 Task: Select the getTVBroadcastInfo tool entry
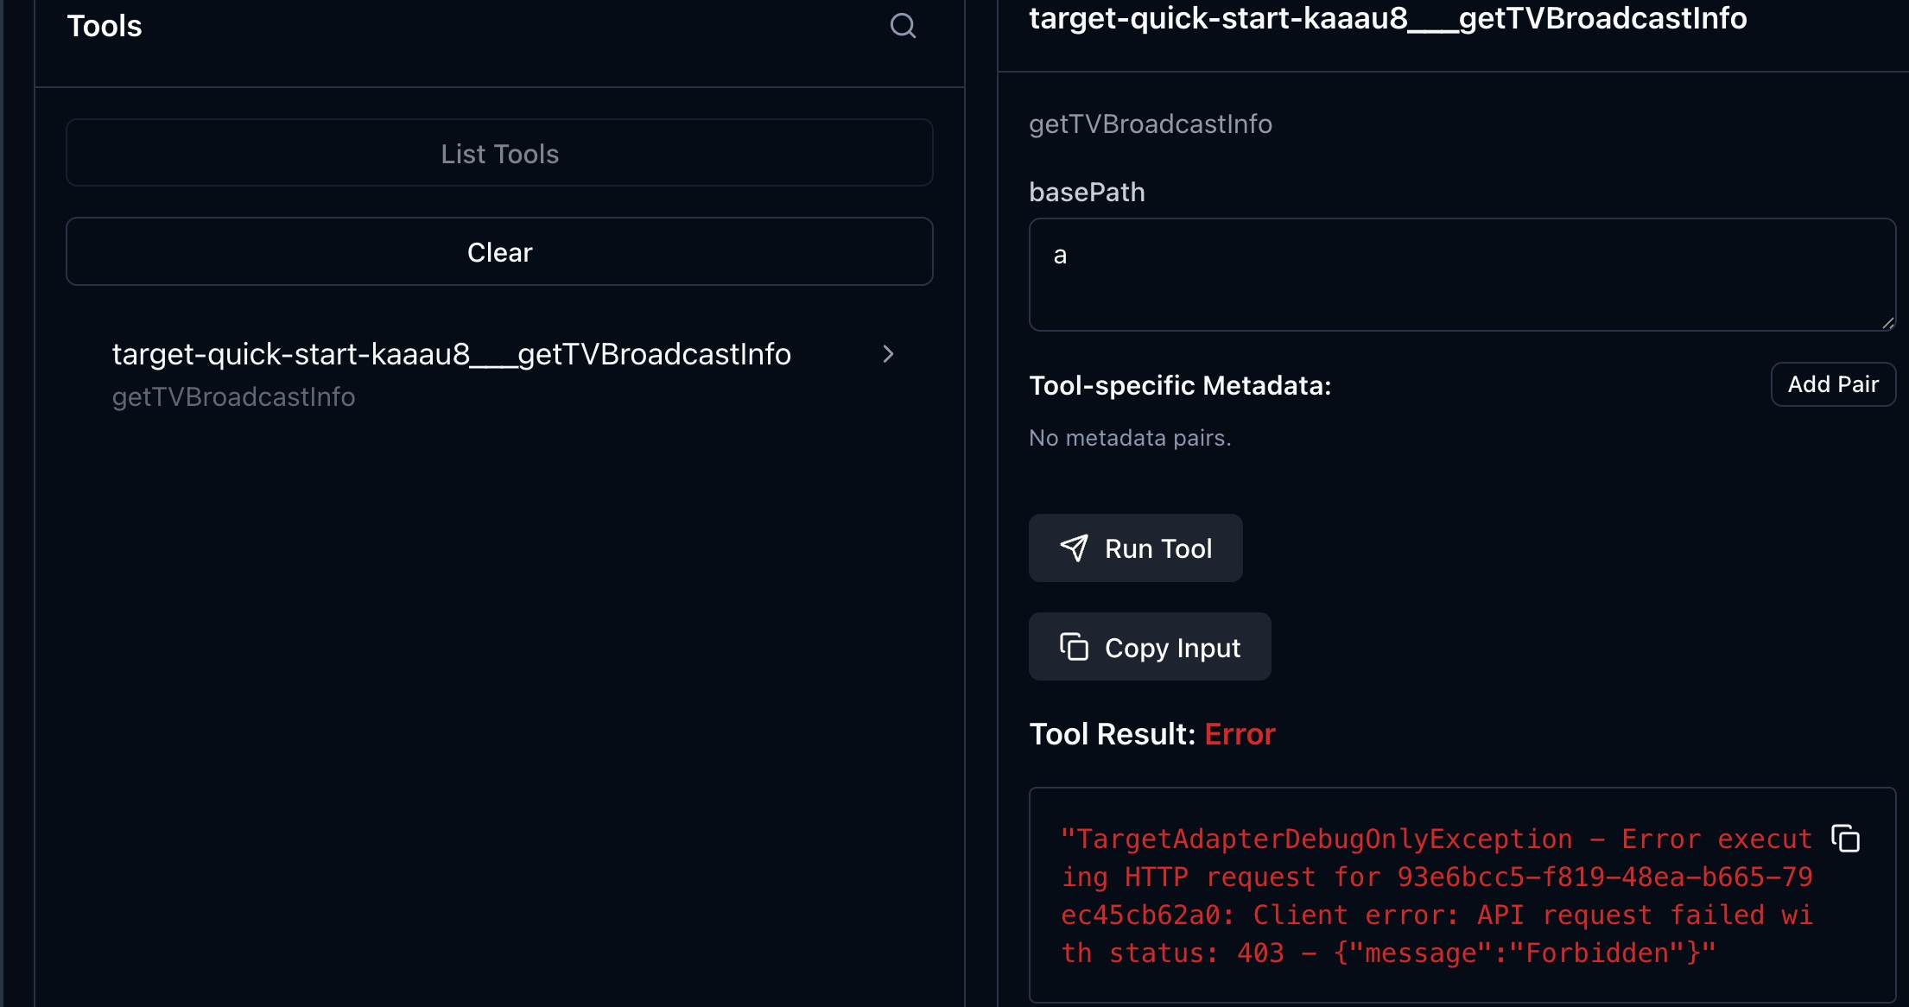(452, 353)
